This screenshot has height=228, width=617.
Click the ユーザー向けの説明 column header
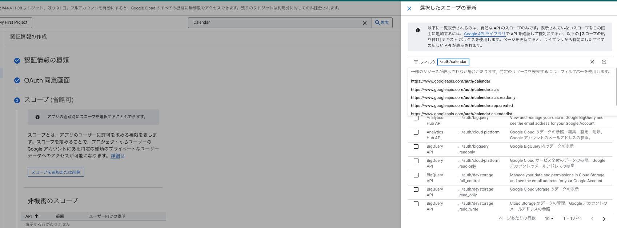tap(107, 216)
